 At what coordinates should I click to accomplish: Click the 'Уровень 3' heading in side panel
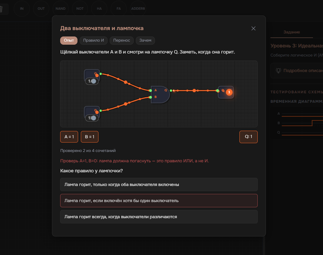click(x=297, y=46)
